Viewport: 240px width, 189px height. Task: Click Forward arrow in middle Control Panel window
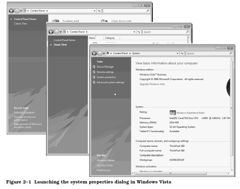pyautogui.click(x=56, y=32)
